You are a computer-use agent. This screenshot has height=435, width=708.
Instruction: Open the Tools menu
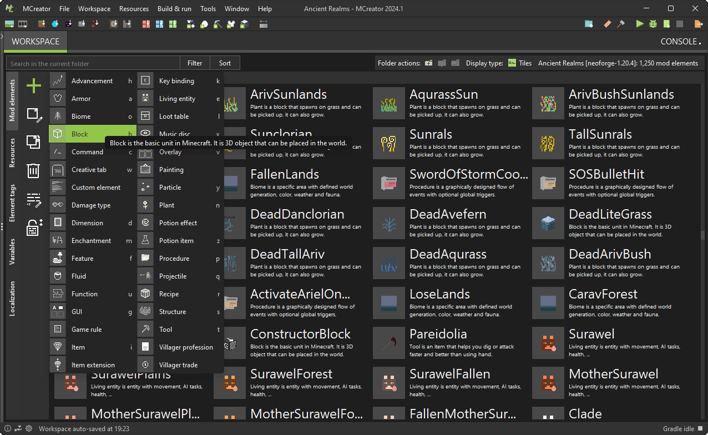[208, 8]
